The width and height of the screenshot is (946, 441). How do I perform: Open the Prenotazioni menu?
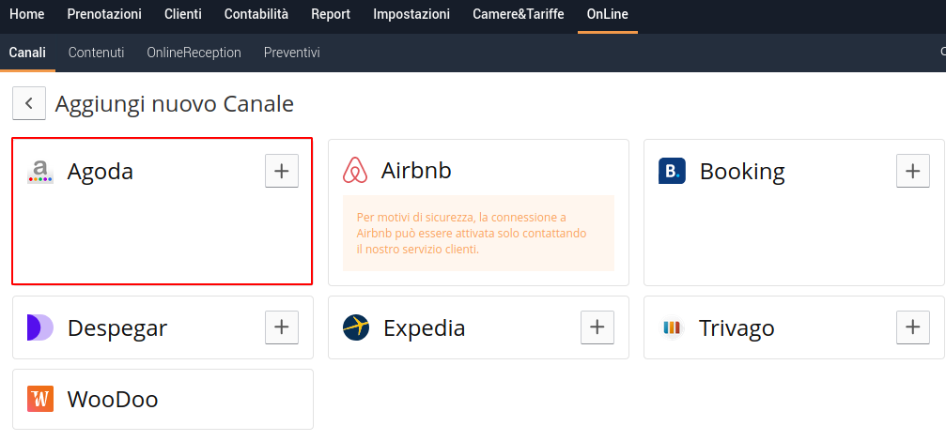(x=104, y=14)
